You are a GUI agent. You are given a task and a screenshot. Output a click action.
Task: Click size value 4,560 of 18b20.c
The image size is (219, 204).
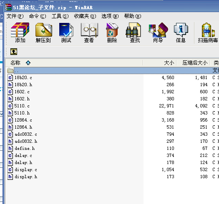click(168, 77)
